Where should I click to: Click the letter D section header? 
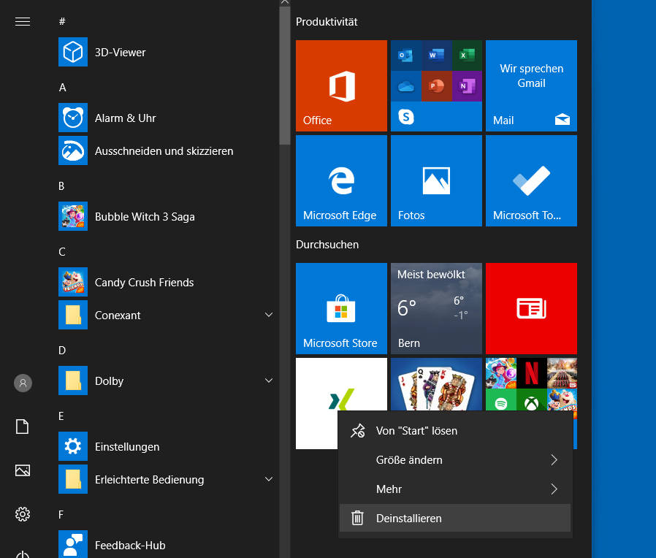(62, 350)
